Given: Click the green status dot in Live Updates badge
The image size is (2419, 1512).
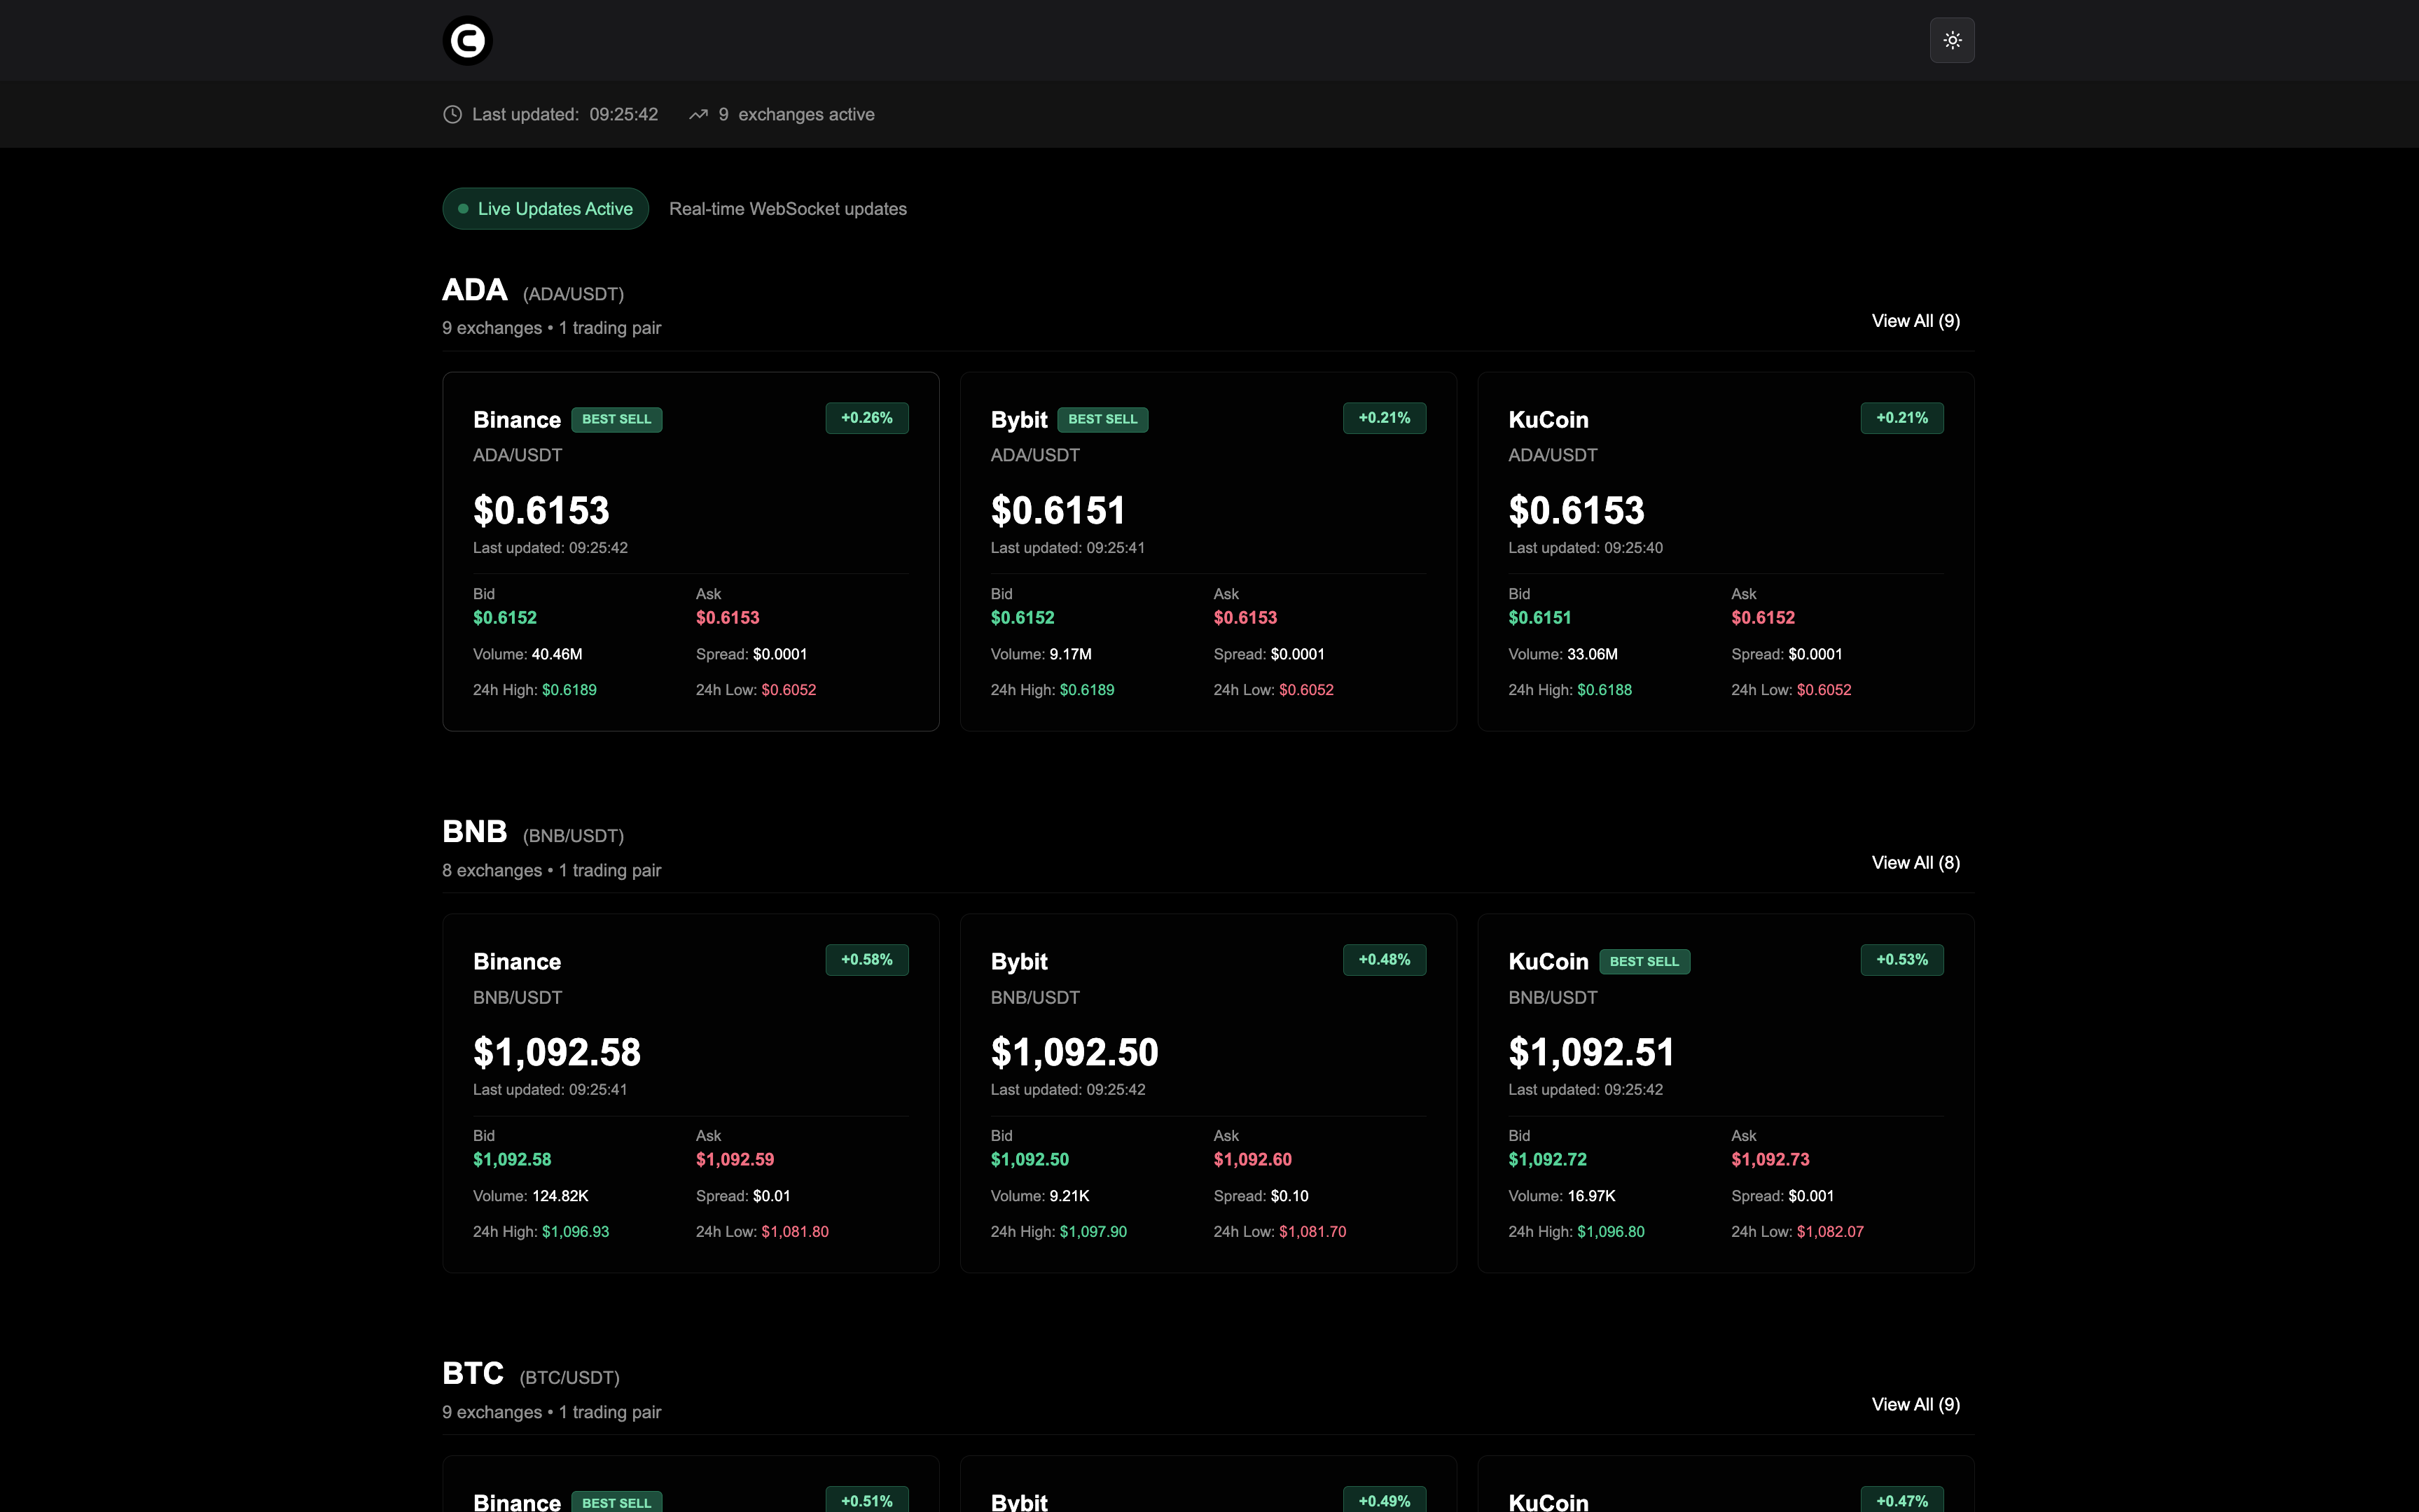Looking at the screenshot, I should click(463, 208).
